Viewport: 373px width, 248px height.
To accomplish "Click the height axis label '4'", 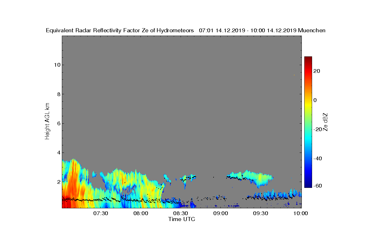I will [58, 153].
